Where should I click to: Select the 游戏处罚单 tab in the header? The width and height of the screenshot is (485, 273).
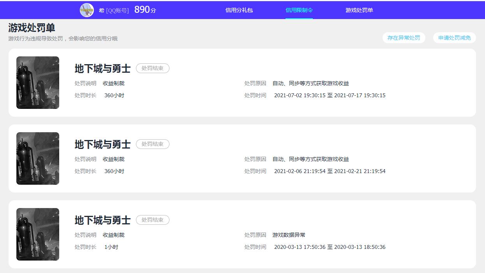(x=359, y=10)
